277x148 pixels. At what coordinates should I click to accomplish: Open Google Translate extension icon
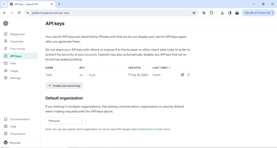tap(204, 13)
